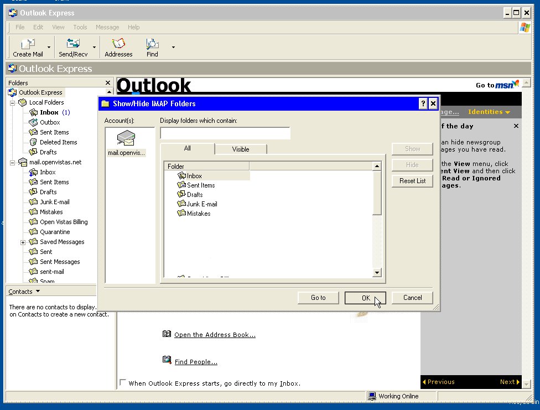Click the Working Online status icon
Viewport: 540px width, 410px height.
coord(372,396)
